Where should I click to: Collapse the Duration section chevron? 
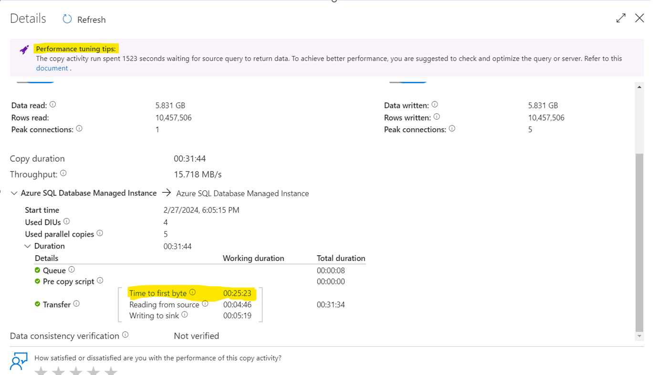click(x=27, y=246)
